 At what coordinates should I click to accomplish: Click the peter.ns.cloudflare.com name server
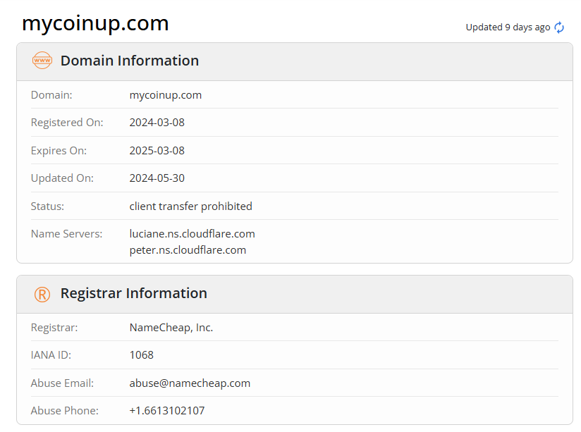[188, 249]
